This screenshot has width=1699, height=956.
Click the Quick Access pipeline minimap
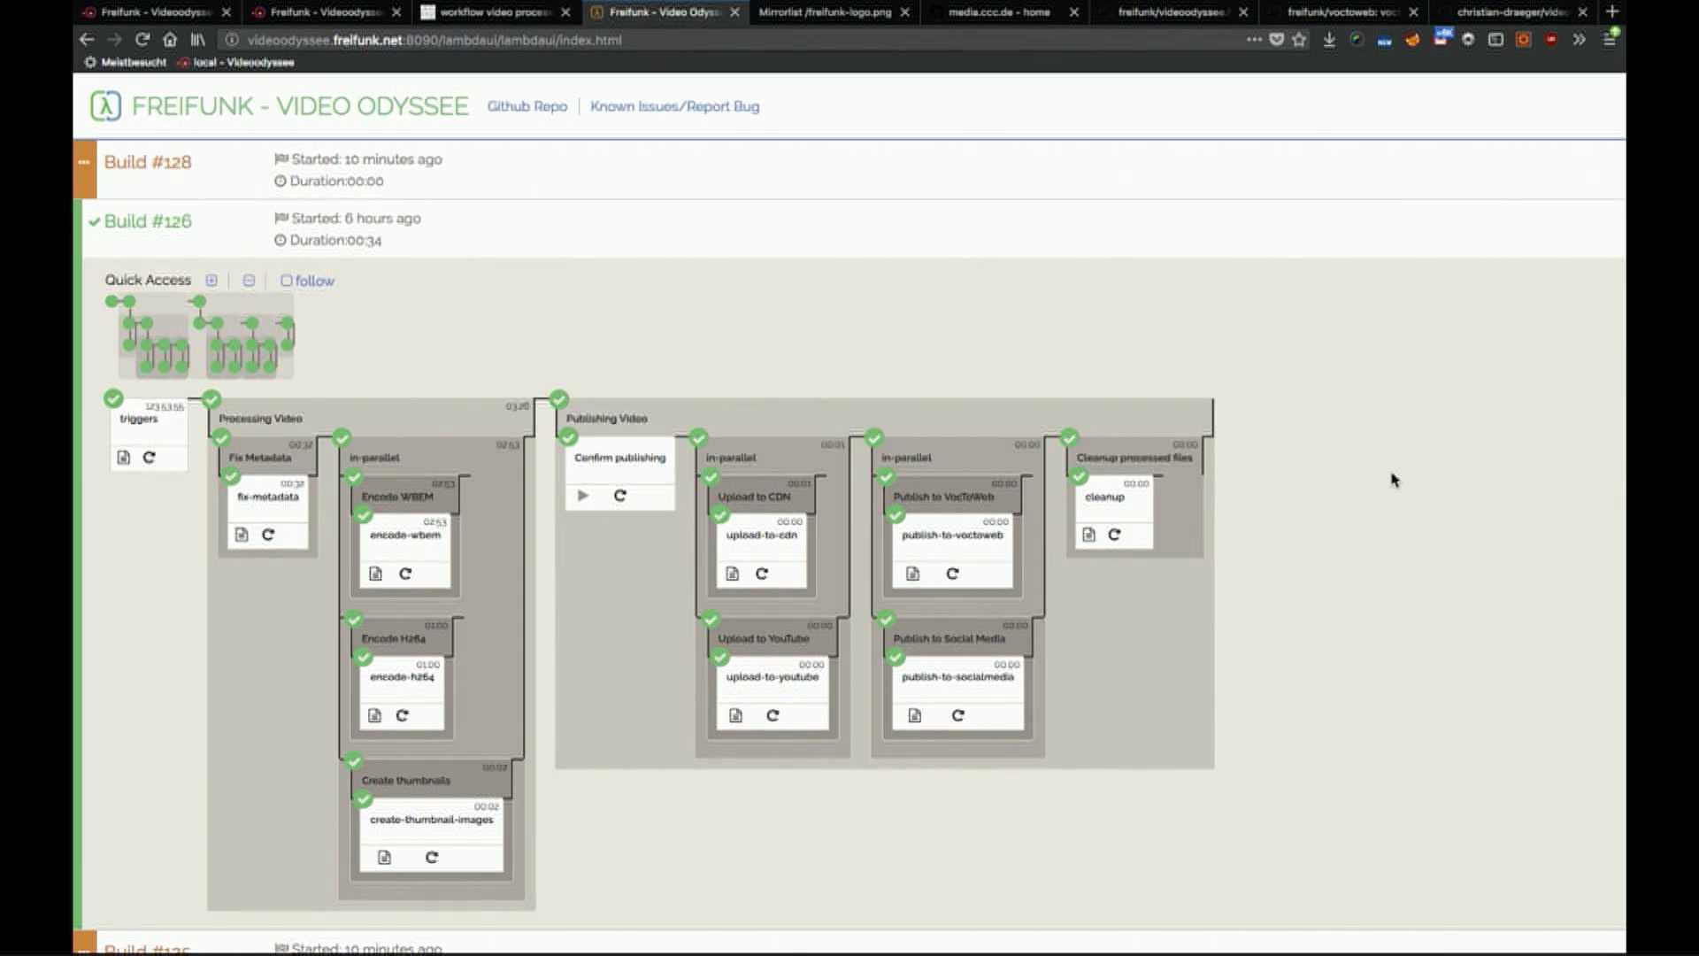[x=205, y=336]
